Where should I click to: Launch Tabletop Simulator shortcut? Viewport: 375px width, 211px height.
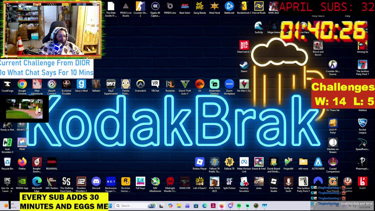244,185
